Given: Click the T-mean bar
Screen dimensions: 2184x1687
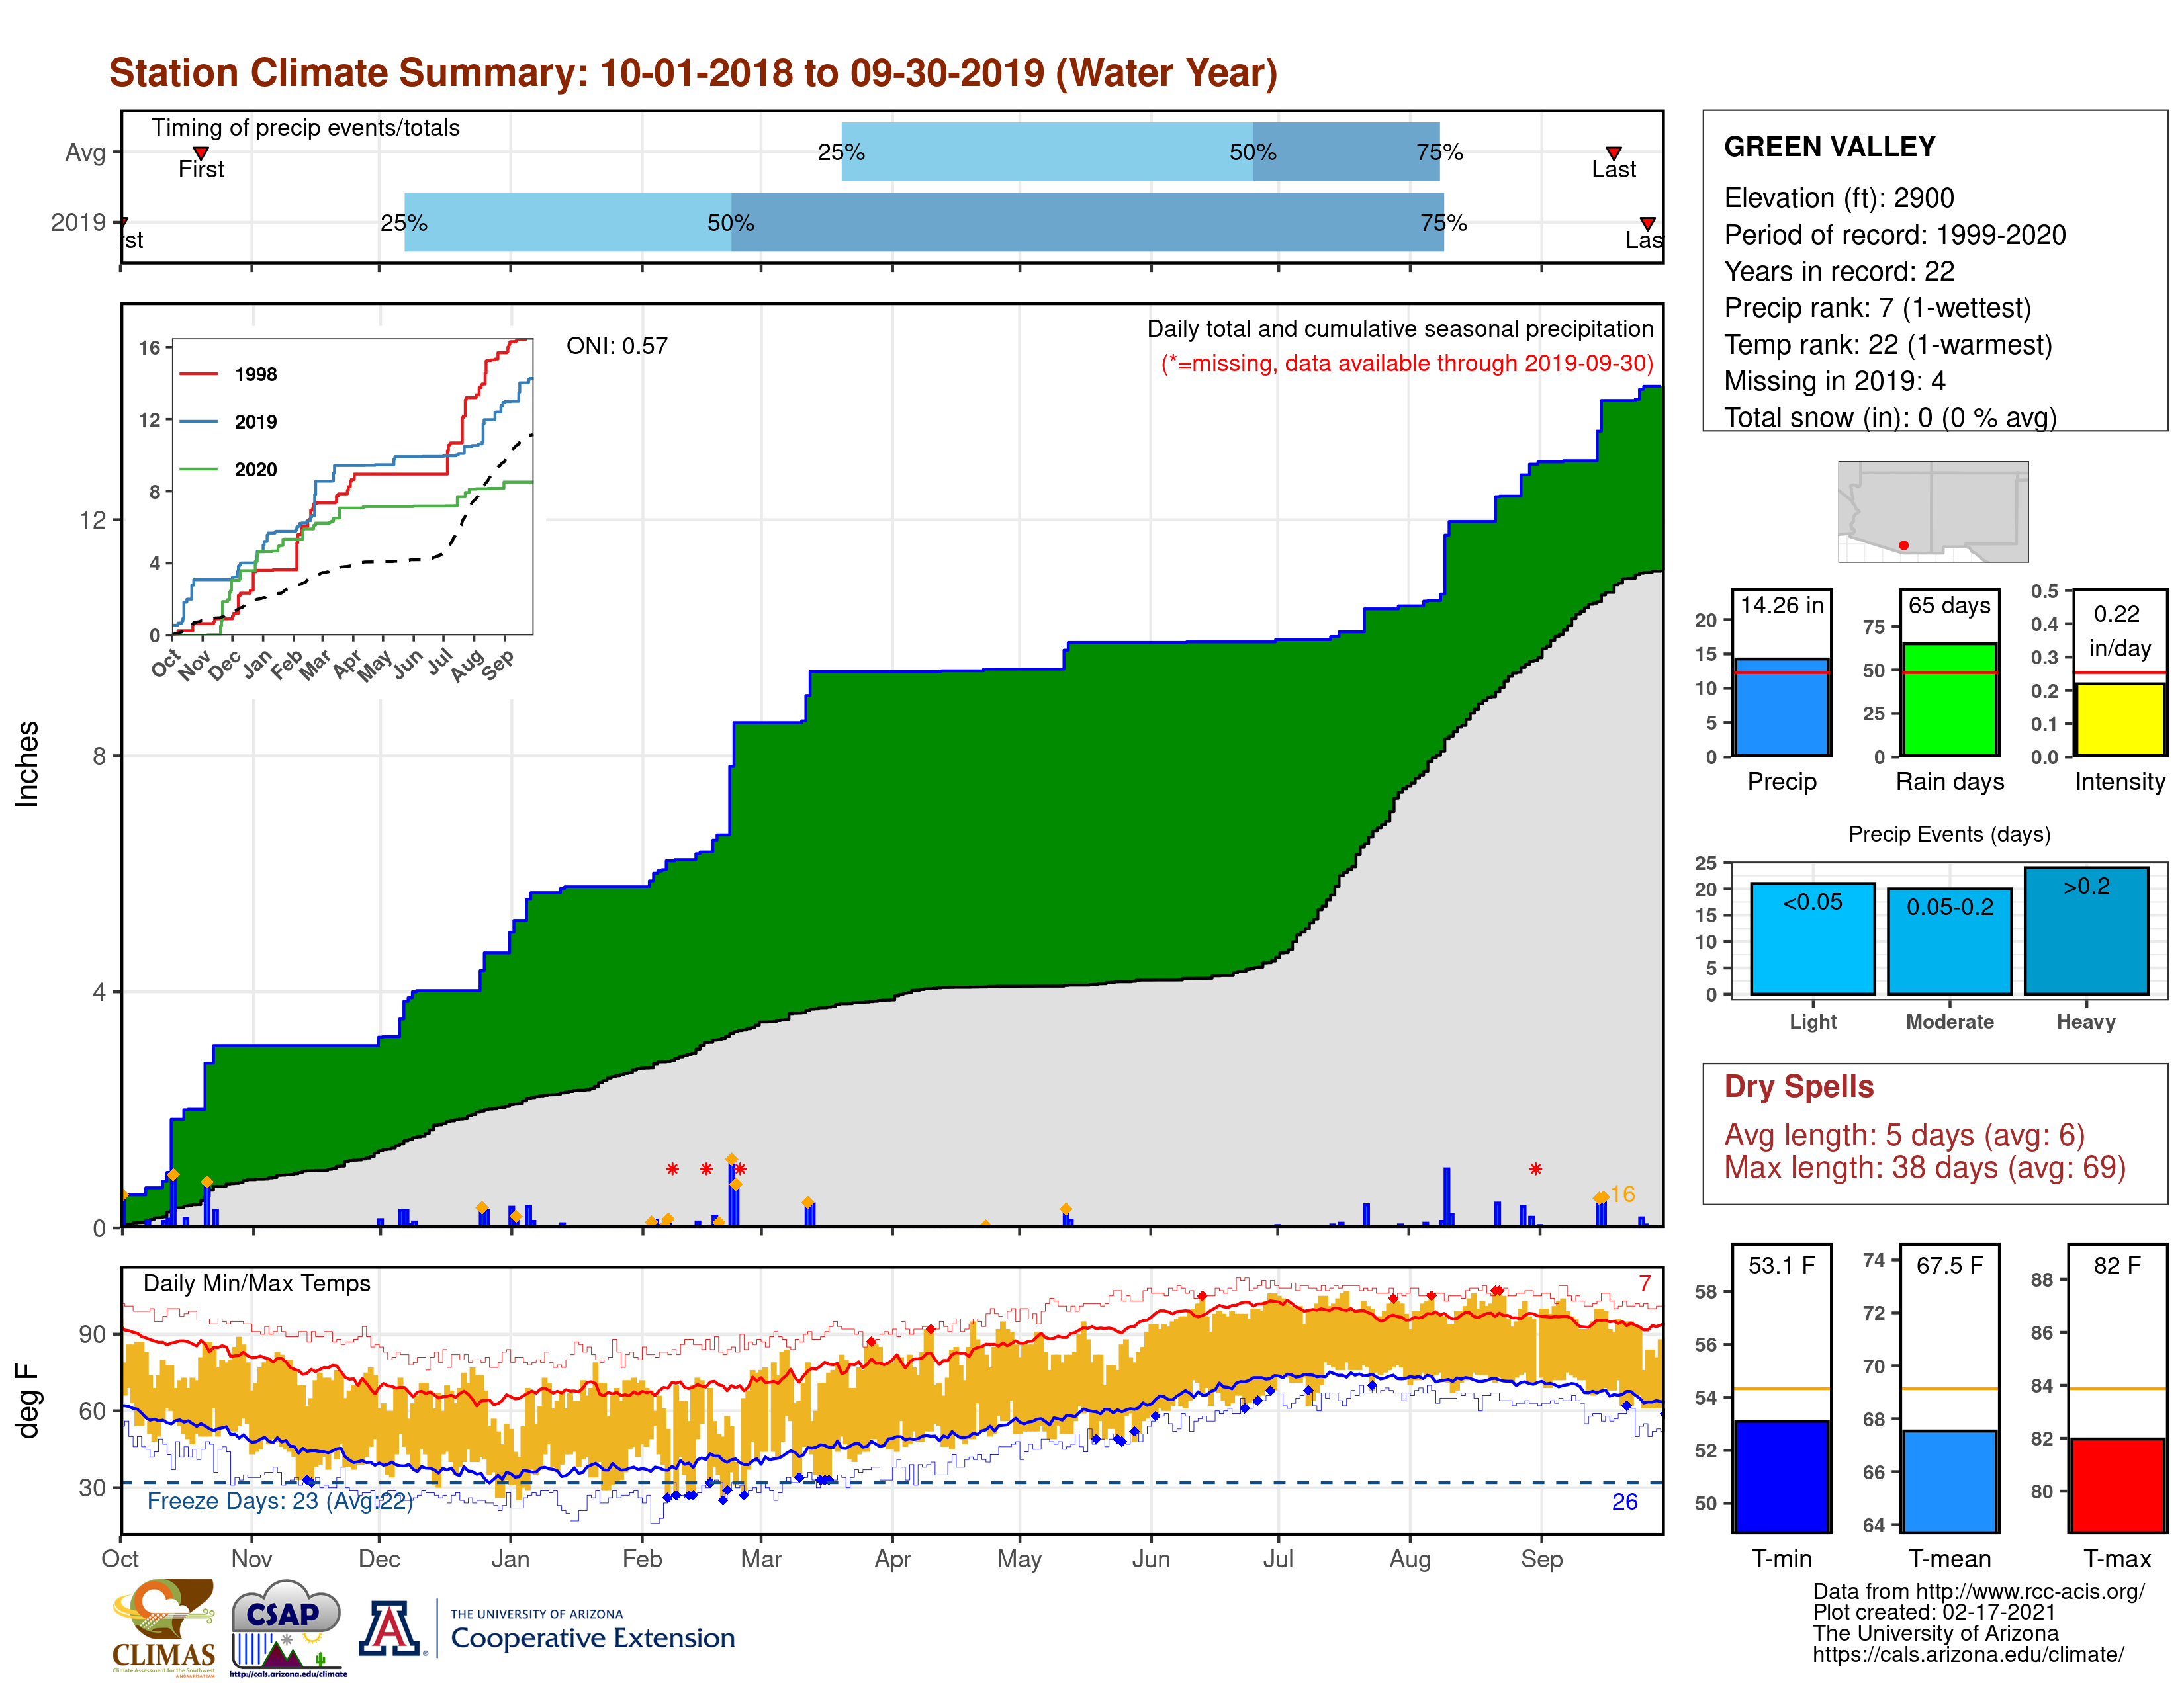Looking at the screenshot, I should pos(1949,1481).
